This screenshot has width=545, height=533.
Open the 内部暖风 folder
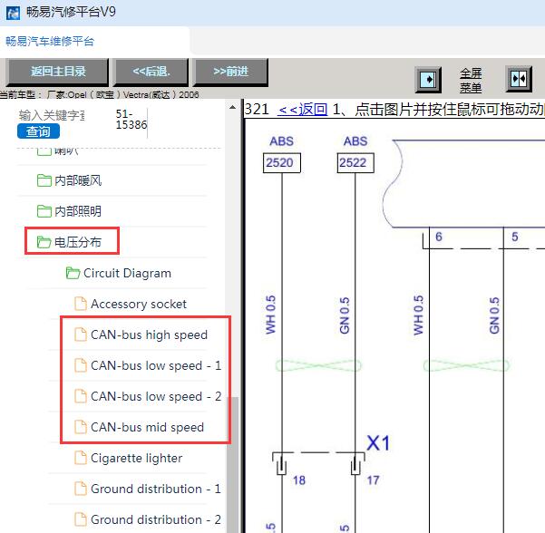78,180
